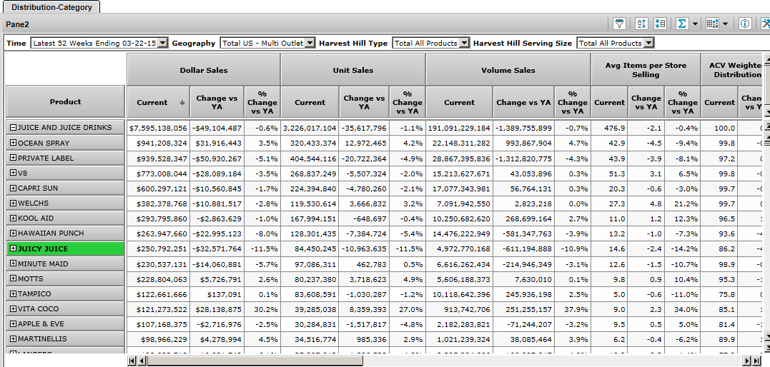
Task: Open the filter funnel tool
Action: 619,24
